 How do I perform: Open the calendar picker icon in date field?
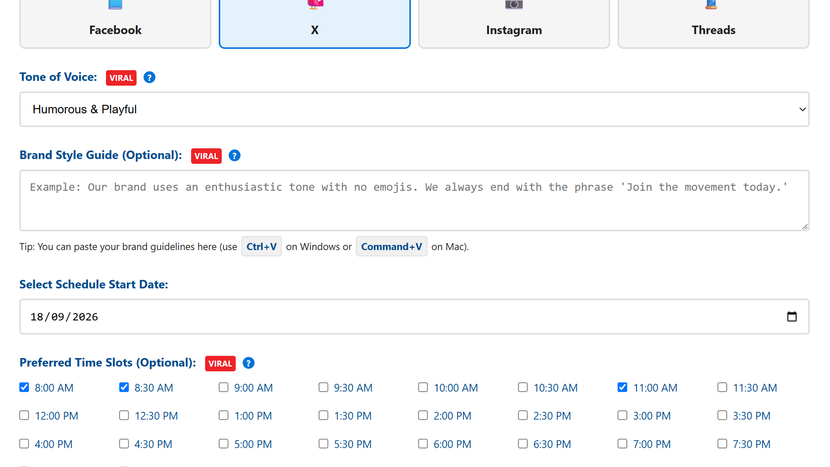coord(792,317)
